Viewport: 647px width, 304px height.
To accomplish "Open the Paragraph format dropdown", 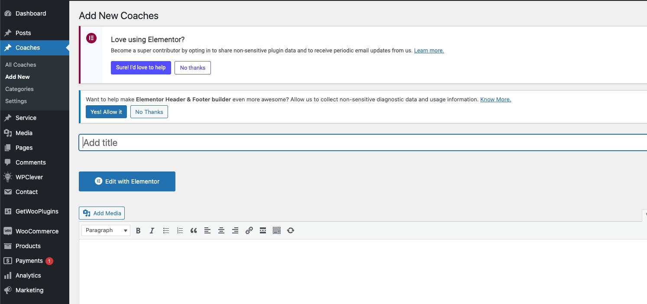I will 106,230.
